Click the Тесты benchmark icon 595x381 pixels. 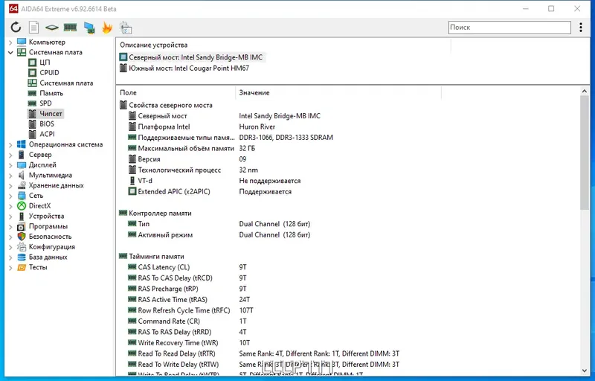click(22, 267)
